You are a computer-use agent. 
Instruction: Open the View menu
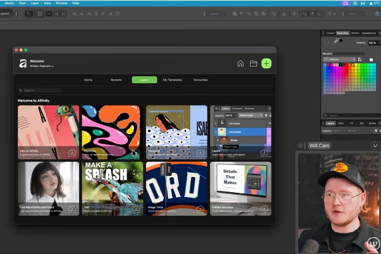(x=47, y=3)
